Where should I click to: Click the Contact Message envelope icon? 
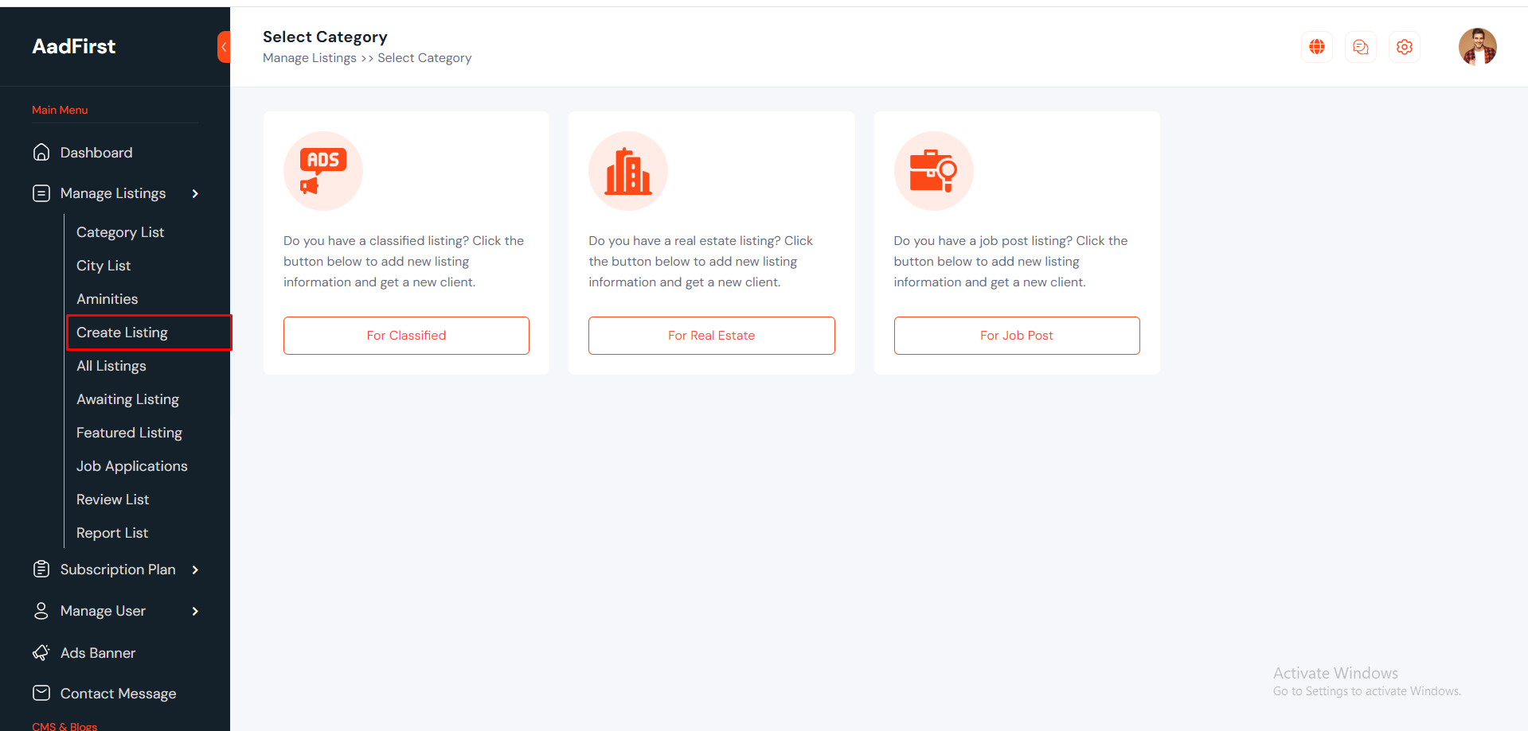point(41,694)
